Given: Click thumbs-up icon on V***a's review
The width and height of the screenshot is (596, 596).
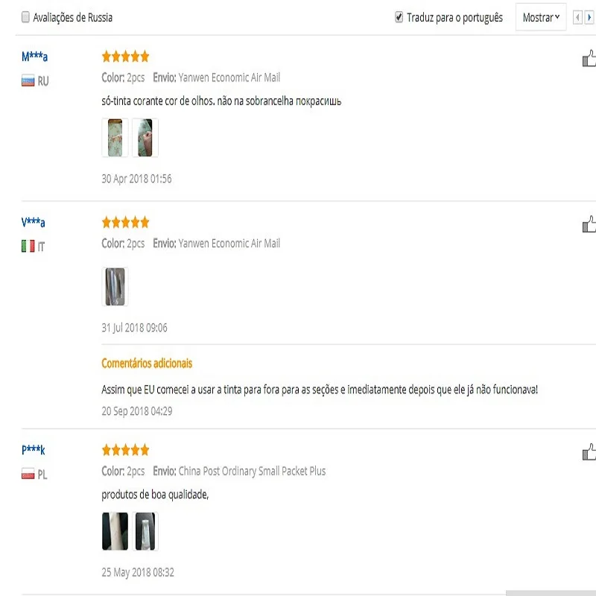Looking at the screenshot, I should tap(589, 224).
